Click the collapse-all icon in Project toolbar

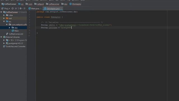pos(16,8)
